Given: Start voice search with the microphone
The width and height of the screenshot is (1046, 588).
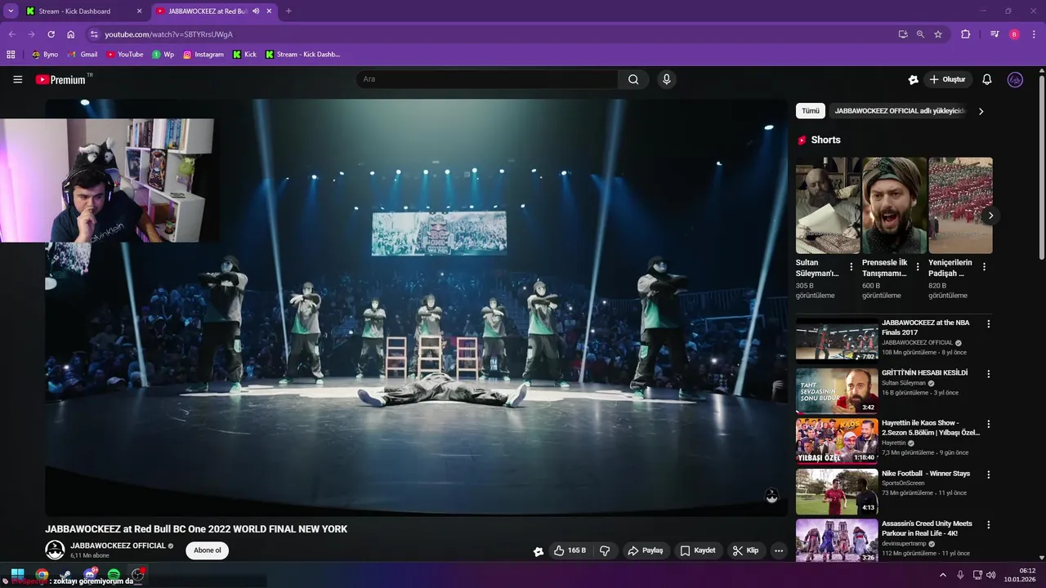Looking at the screenshot, I should point(666,79).
